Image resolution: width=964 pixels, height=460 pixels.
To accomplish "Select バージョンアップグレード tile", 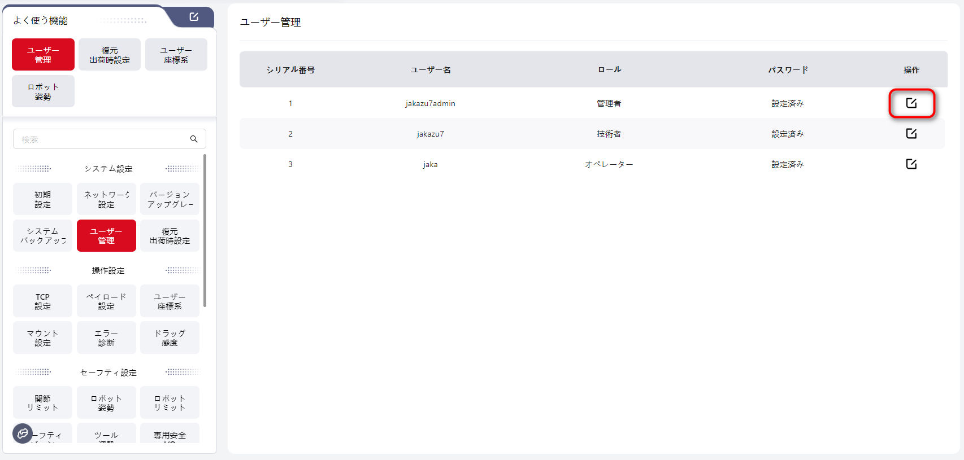I will (170, 199).
